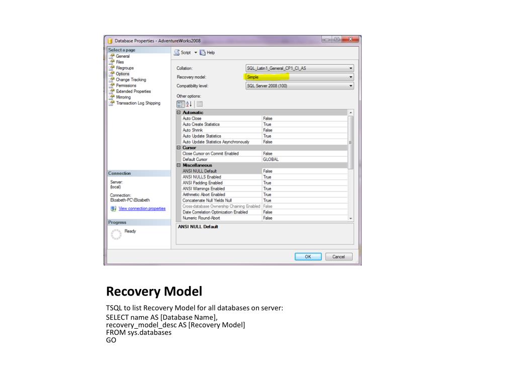Minimize the Database Properties window
515x386 pixels.
(327, 39)
